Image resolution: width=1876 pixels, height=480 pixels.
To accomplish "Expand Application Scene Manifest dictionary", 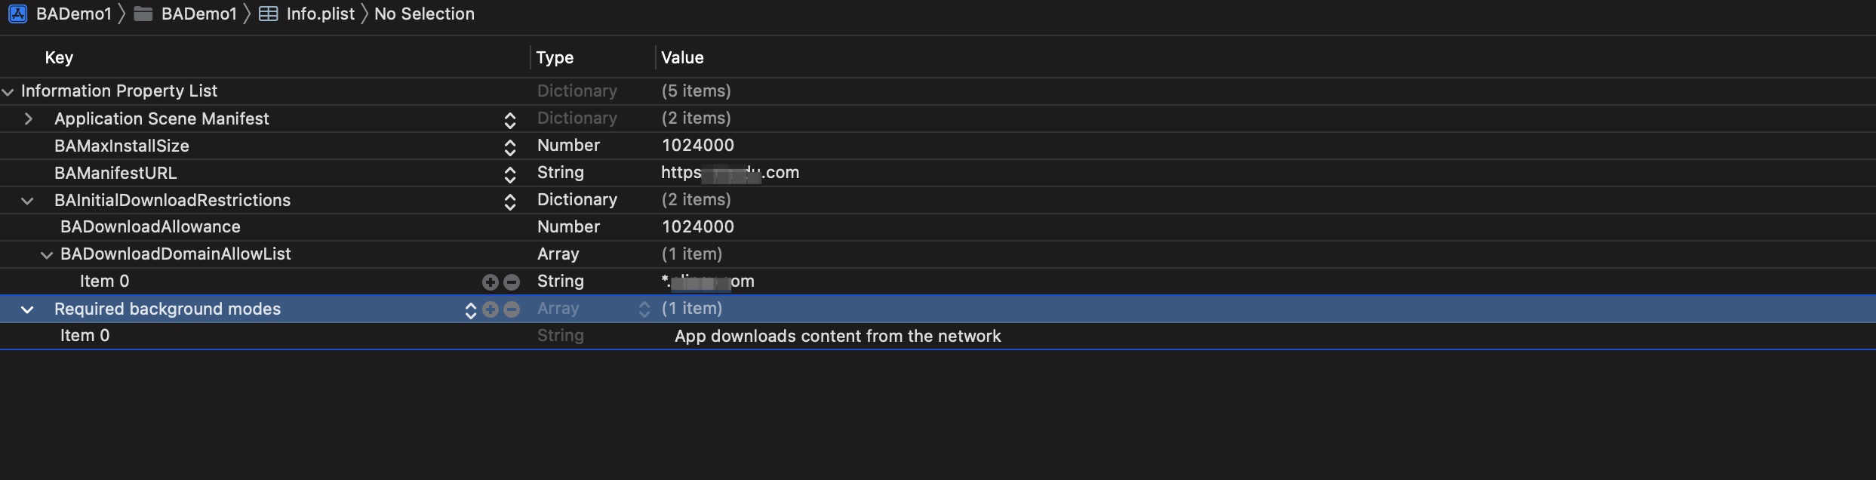I will pos(29,118).
